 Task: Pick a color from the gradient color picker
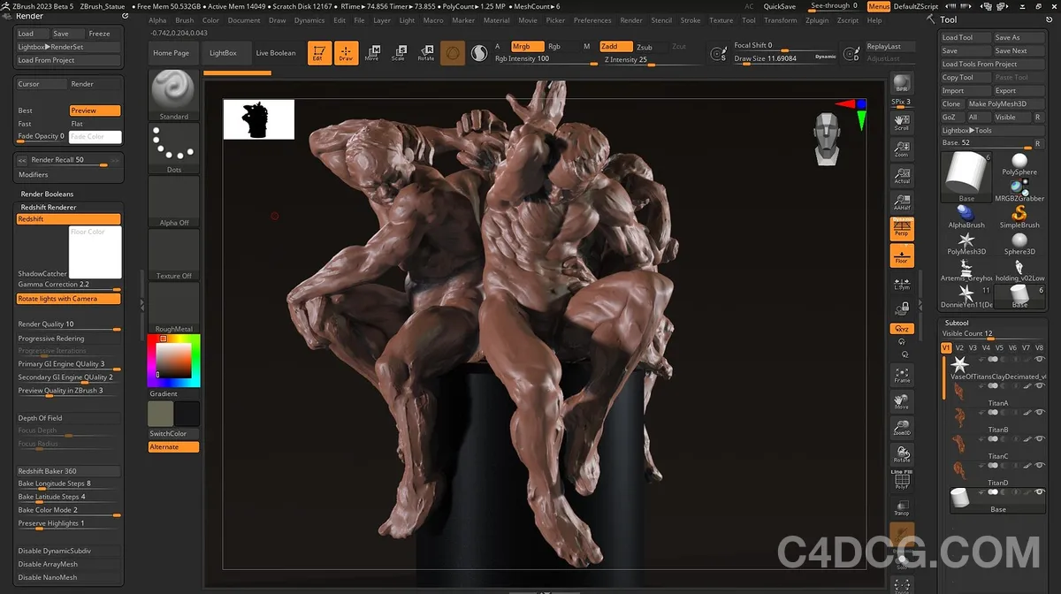[x=173, y=358]
